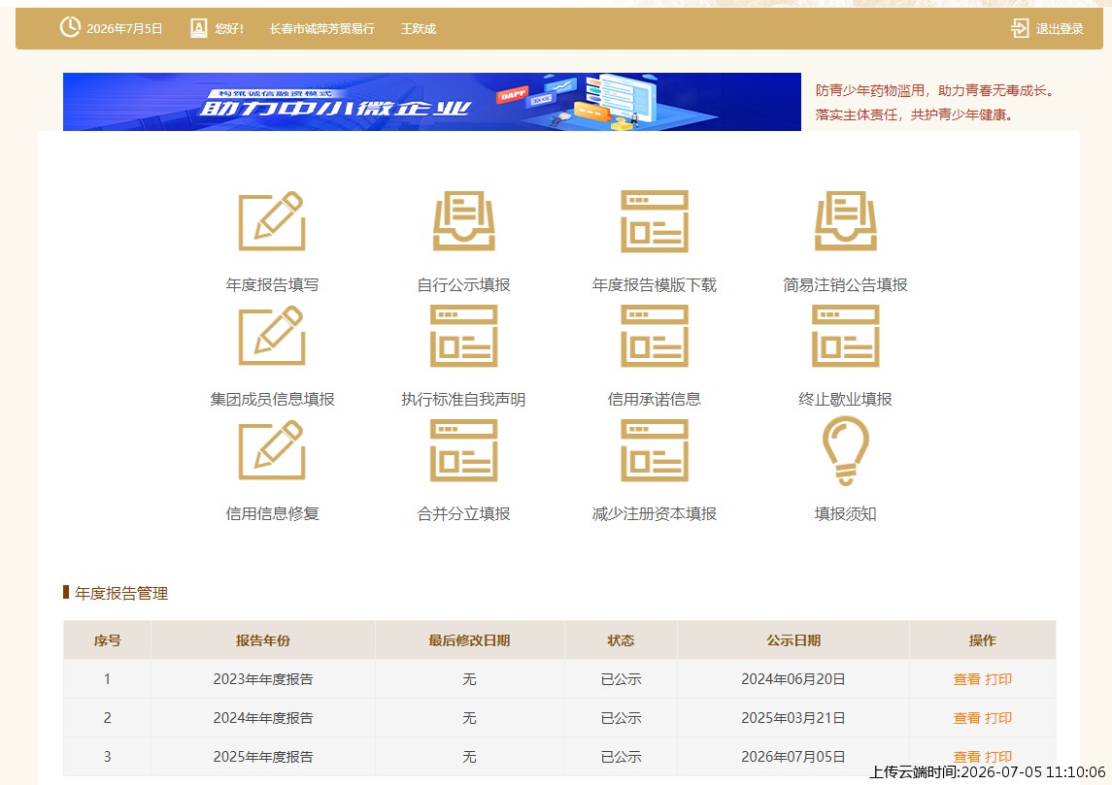Click the 信用承诺信息 label
This screenshot has width=1112, height=785.
coord(655,400)
